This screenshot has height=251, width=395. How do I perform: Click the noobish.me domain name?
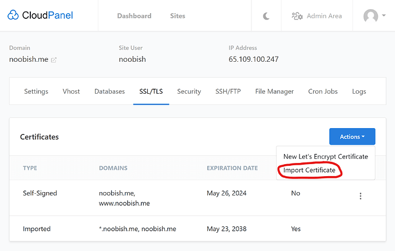pos(29,59)
